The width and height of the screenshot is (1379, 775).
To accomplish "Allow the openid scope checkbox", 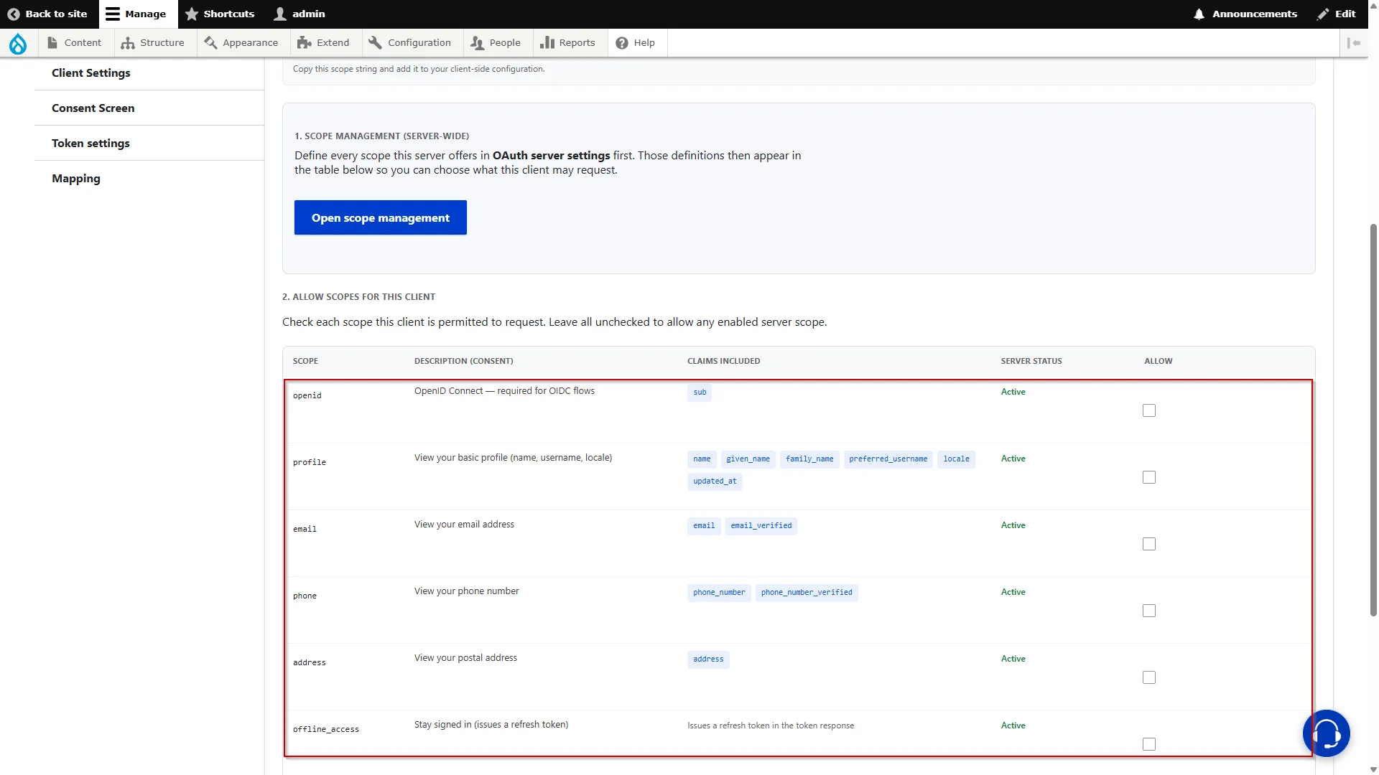I will (x=1149, y=410).
